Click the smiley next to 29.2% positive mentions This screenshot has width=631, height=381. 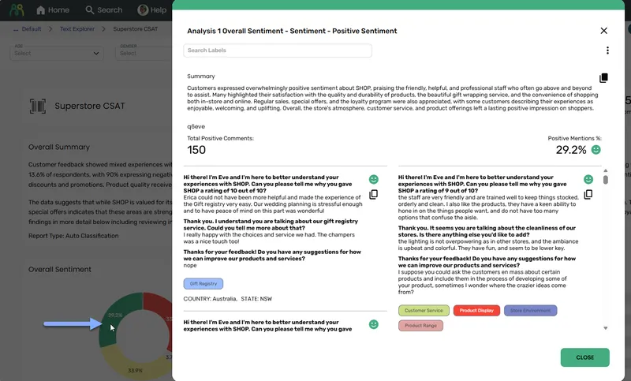coord(596,150)
